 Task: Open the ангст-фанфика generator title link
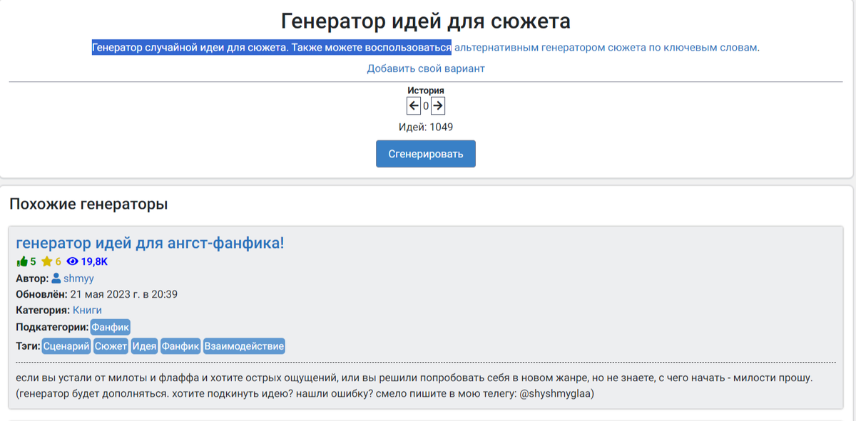coord(150,241)
